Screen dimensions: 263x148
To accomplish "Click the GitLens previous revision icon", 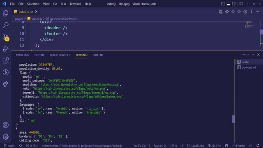I will pyautogui.click(x=227, y=12).
